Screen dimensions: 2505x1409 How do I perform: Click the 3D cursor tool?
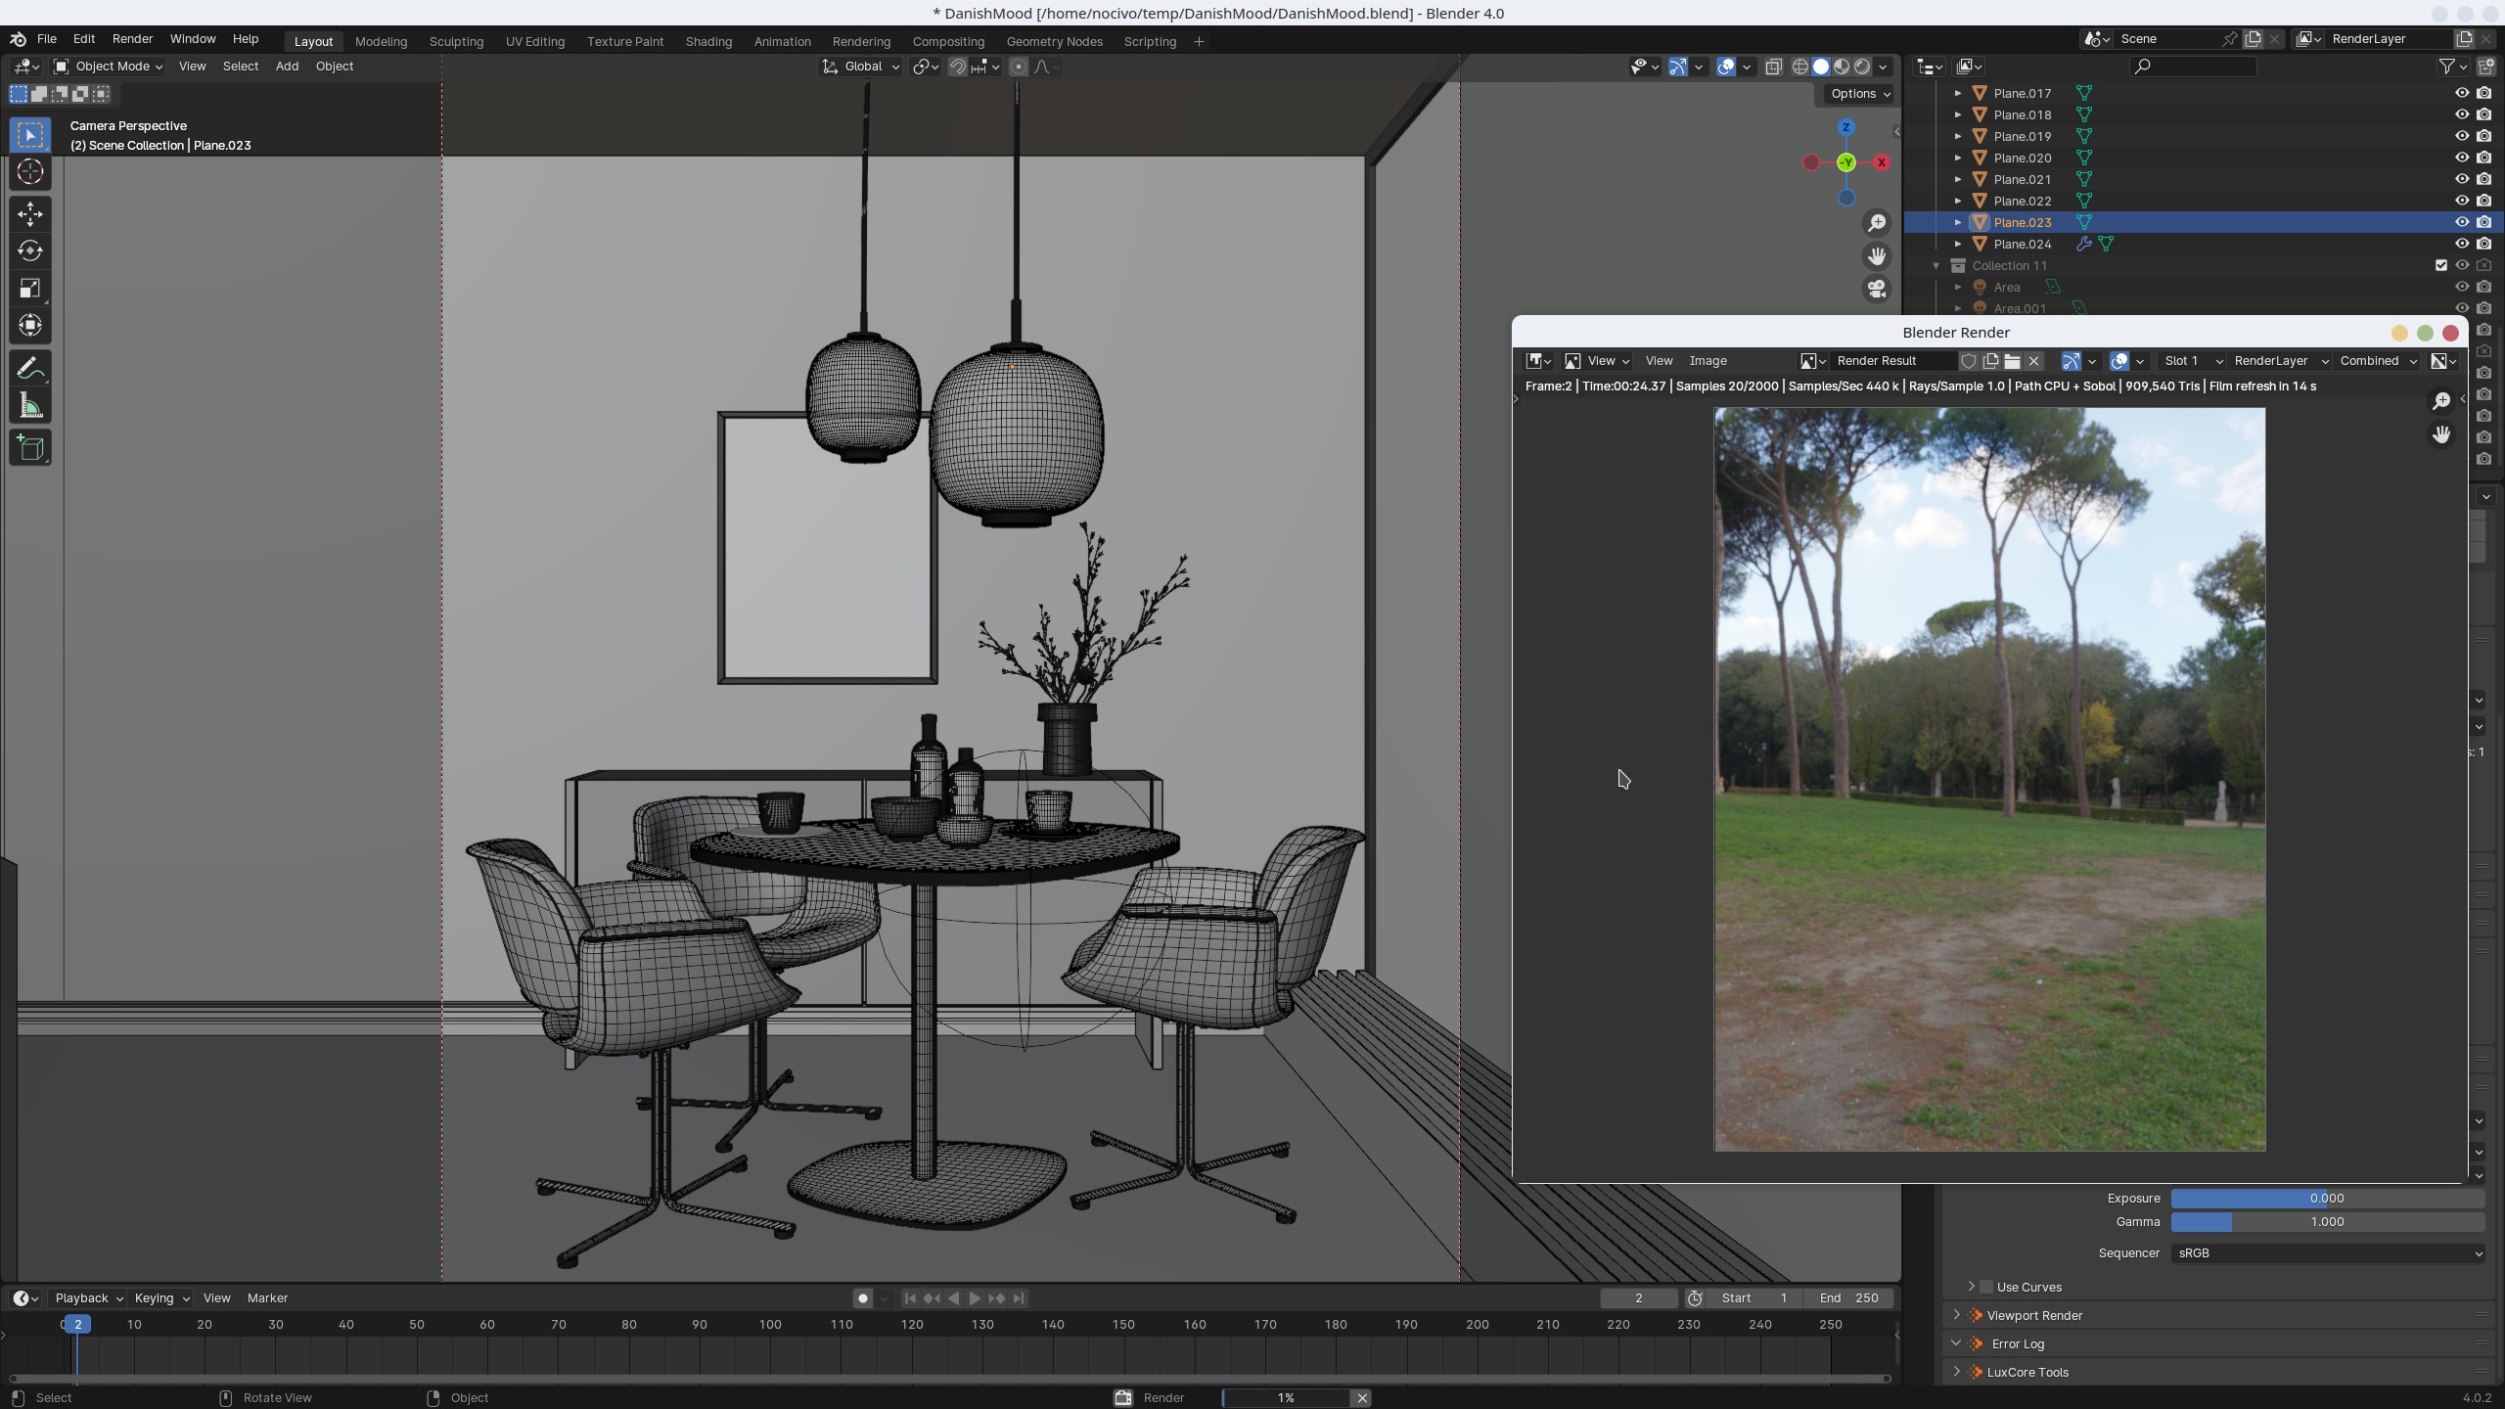pyautogui.click(x=29, y=172)
